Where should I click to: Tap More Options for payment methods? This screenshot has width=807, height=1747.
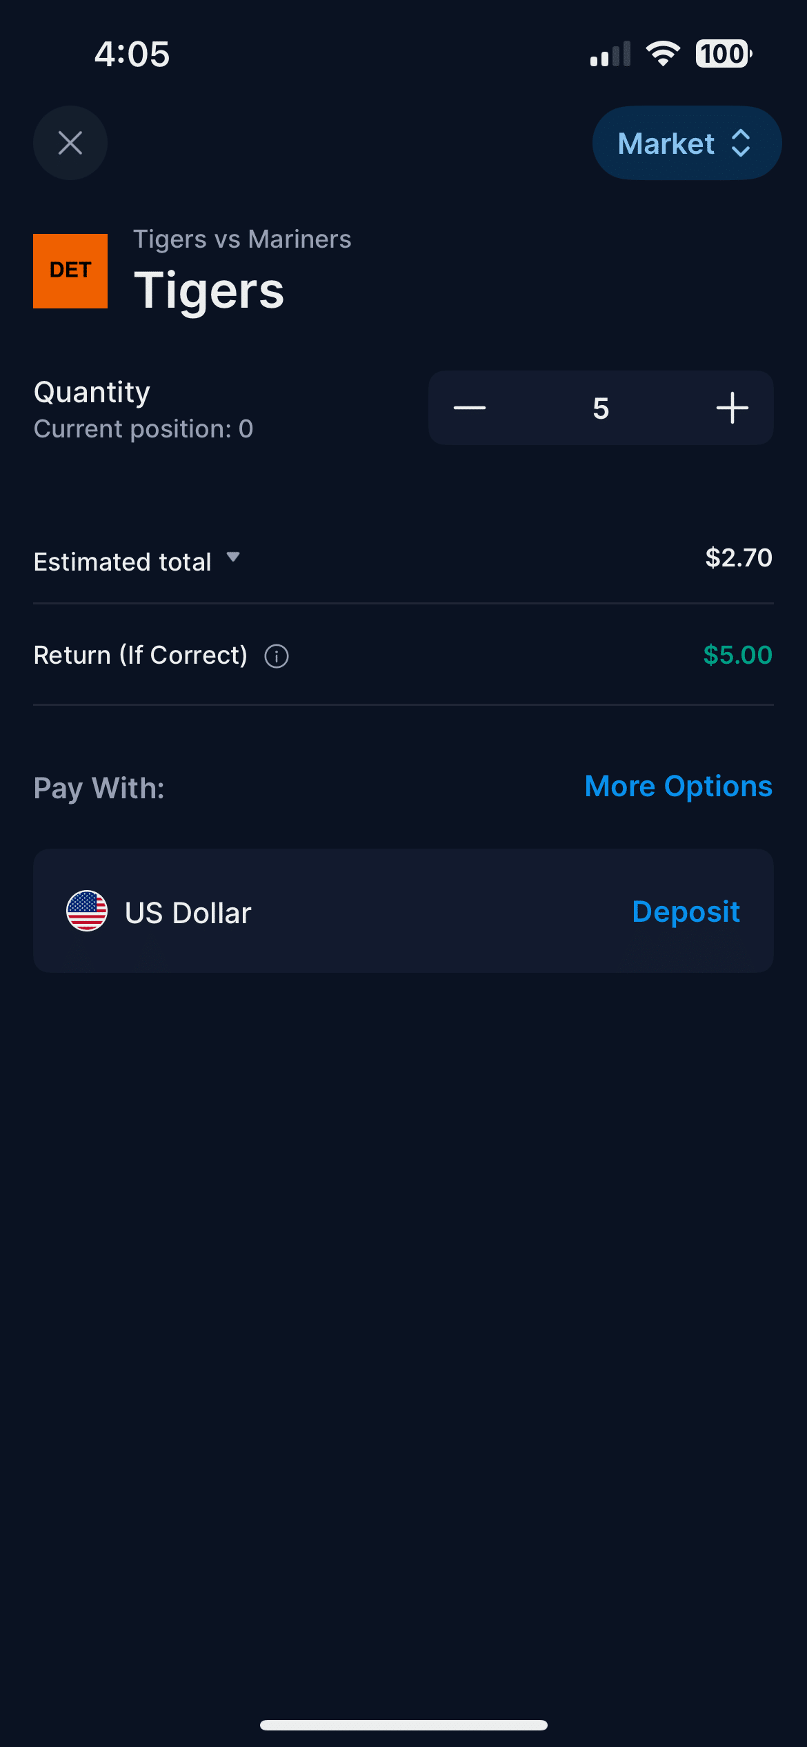coord(678,786)
